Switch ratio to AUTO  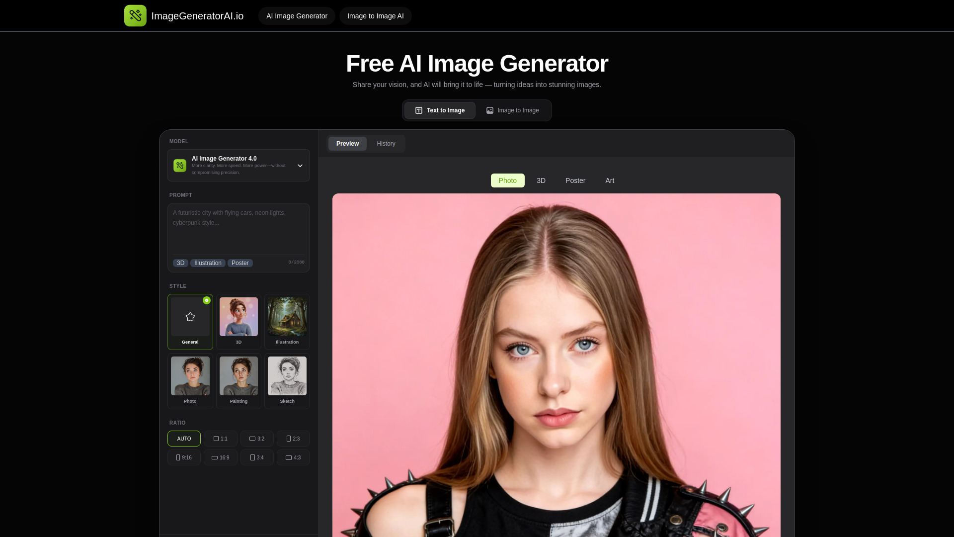[183, 439]
